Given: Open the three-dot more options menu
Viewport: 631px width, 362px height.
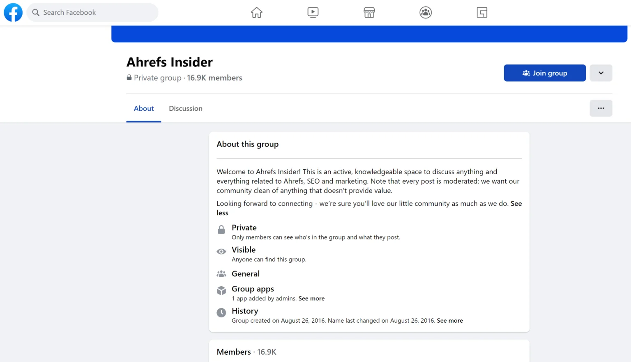Looking at the screenshot, I should click(x=601, y=108).
